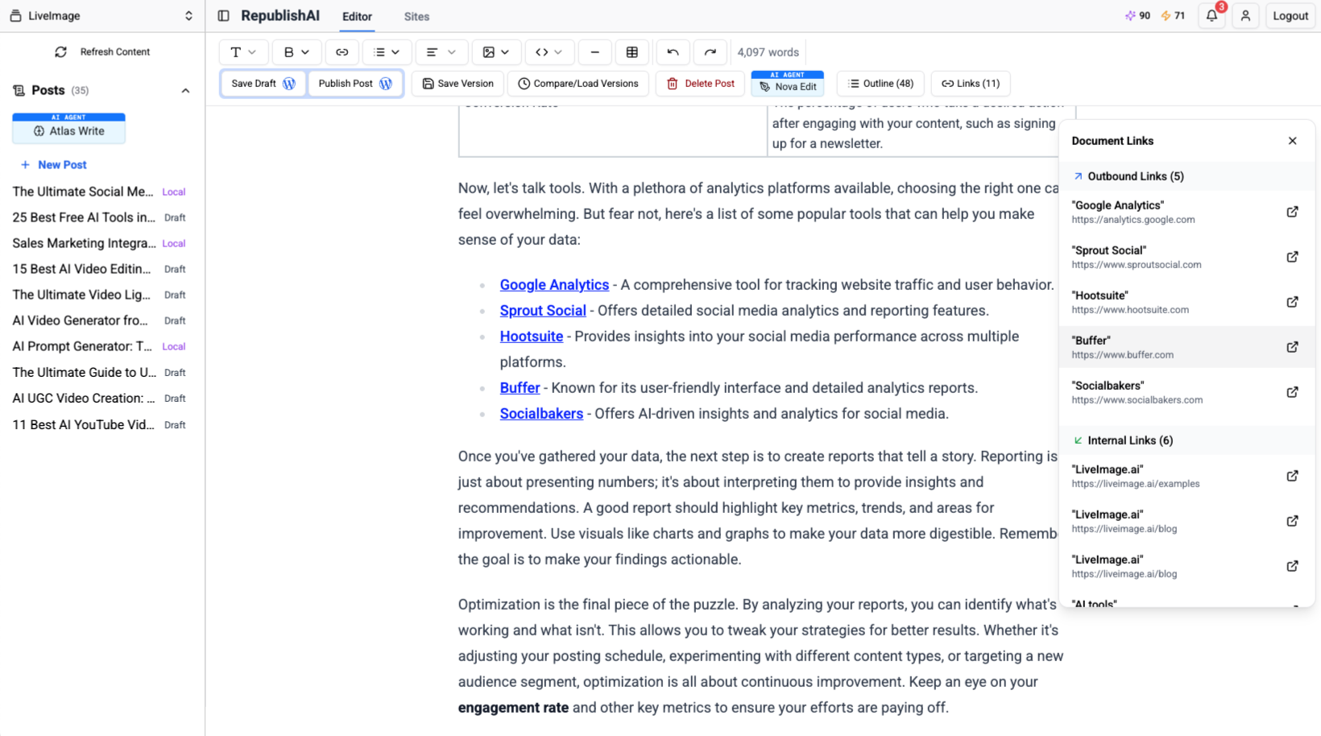The image size is (1321, 736).
Task: Click Delete Post button
Action: tap(700, 84)
